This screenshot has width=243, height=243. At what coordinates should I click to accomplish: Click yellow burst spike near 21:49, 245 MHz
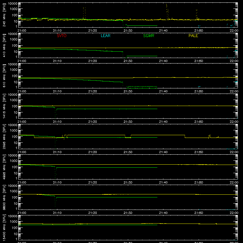click(x=197, y=15)
